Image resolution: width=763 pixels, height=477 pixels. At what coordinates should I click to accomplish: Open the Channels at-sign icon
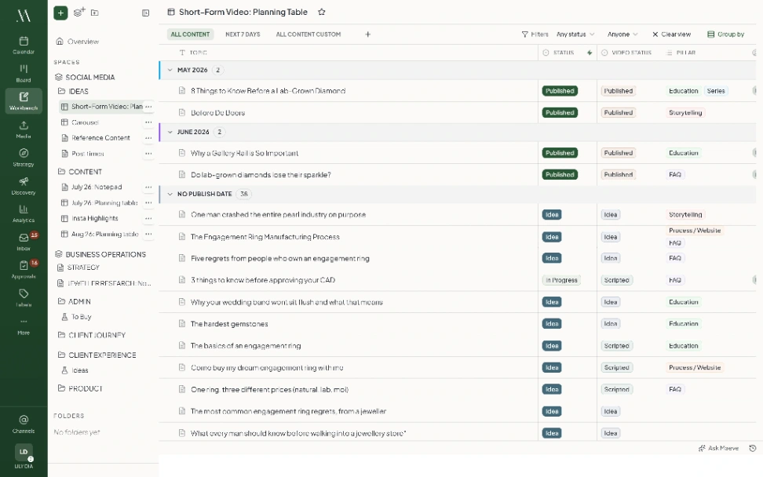click(x=24, y=424)
